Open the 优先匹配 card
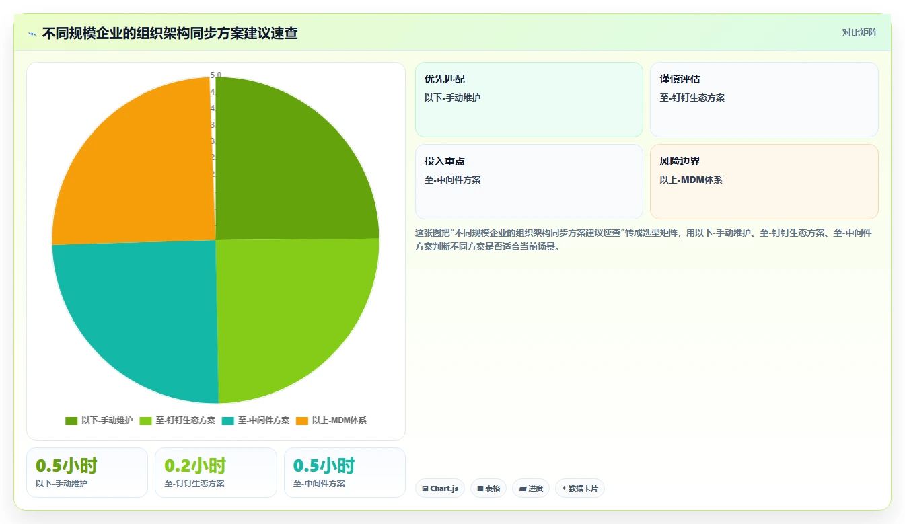The height and width of the screenshot is (524, 905). pyautogui.click(x=529, y=100)
